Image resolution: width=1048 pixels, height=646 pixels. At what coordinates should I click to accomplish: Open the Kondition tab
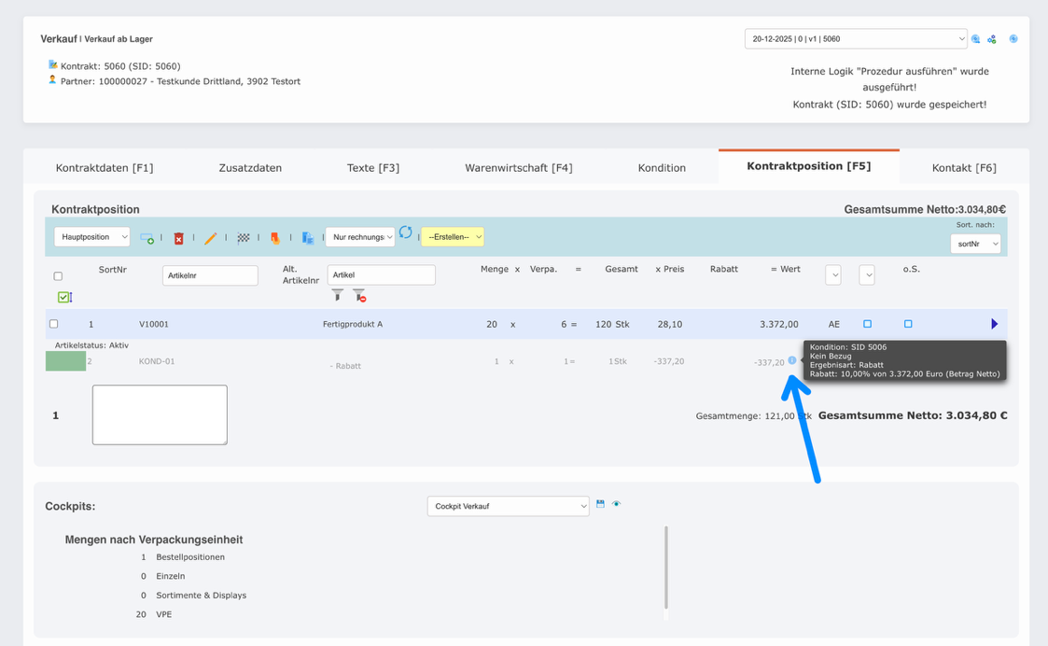tap(662, 167)
